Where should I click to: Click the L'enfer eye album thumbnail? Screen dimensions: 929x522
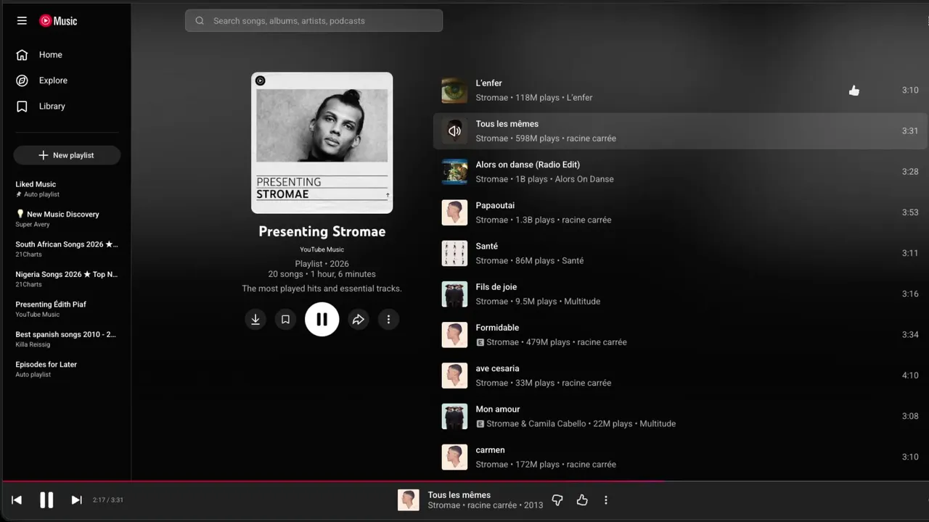[454, 91]
